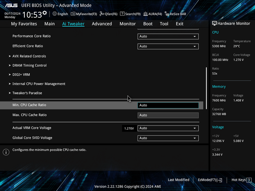The height and width of the screenshot is (191, 255).
Task: Open the Monitor tab
Action: pyautogui.click(x=127, y=24)
